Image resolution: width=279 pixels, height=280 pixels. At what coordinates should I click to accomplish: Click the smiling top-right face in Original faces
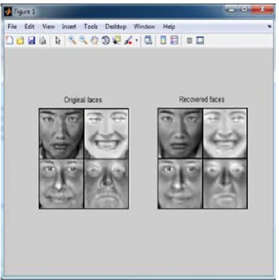pyautogui.click(x=106, y=133)
